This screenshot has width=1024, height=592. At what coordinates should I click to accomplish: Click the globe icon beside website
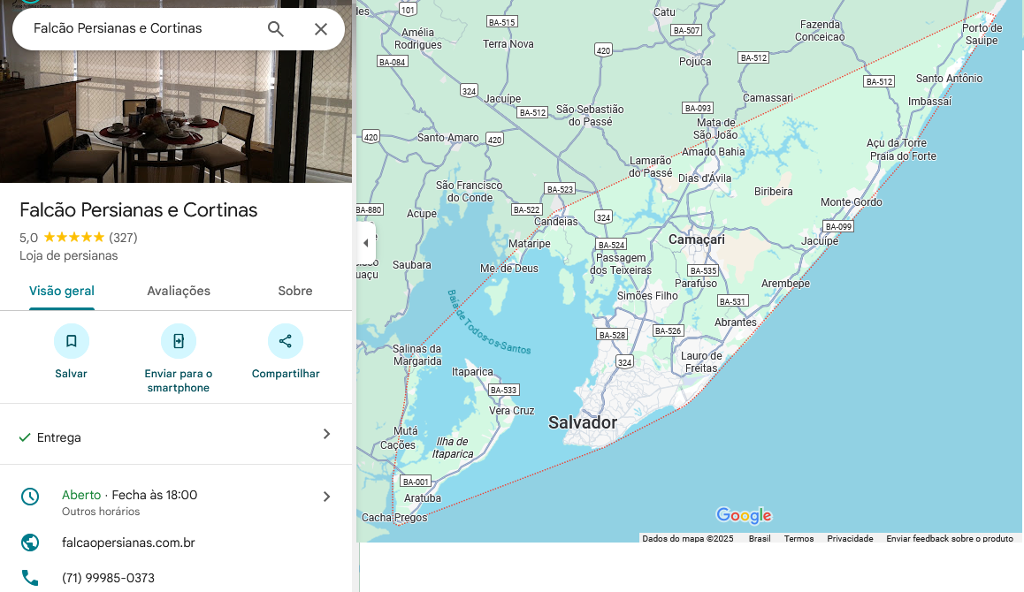pyautogui.click(x=30, y=543)
